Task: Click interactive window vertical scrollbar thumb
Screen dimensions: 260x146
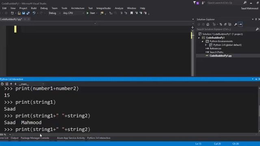Action: (x=259, y=111)
